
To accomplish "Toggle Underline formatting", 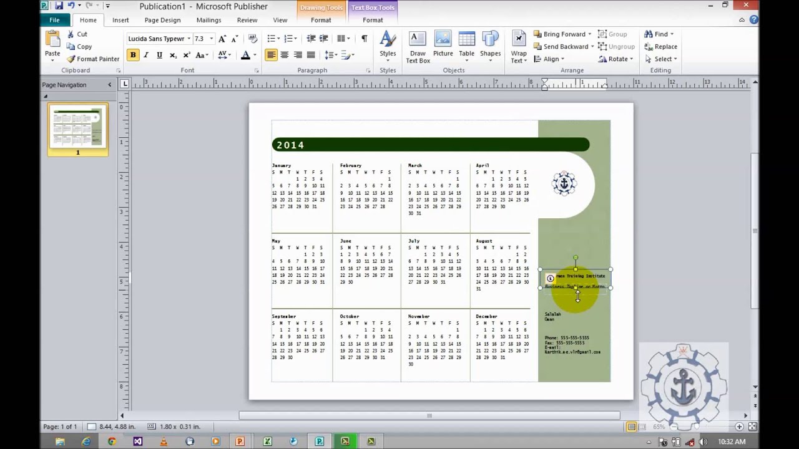I will pyautogui.click(x=159, y=56).
